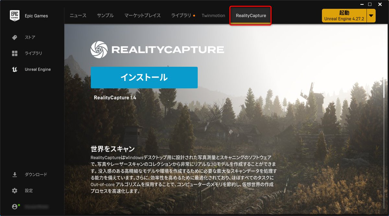The height and width of the screenshot is (216, 389).
Task: Launch Unreal Engine 4.27.2 with 起動 button
Action: tap(344, 16)
